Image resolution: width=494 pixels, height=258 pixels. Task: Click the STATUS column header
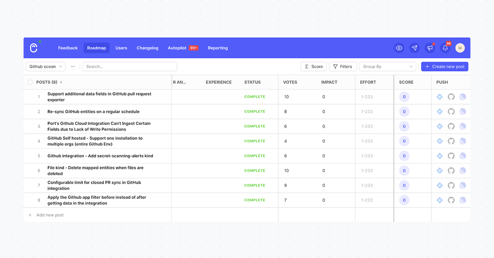pos(252,82)
